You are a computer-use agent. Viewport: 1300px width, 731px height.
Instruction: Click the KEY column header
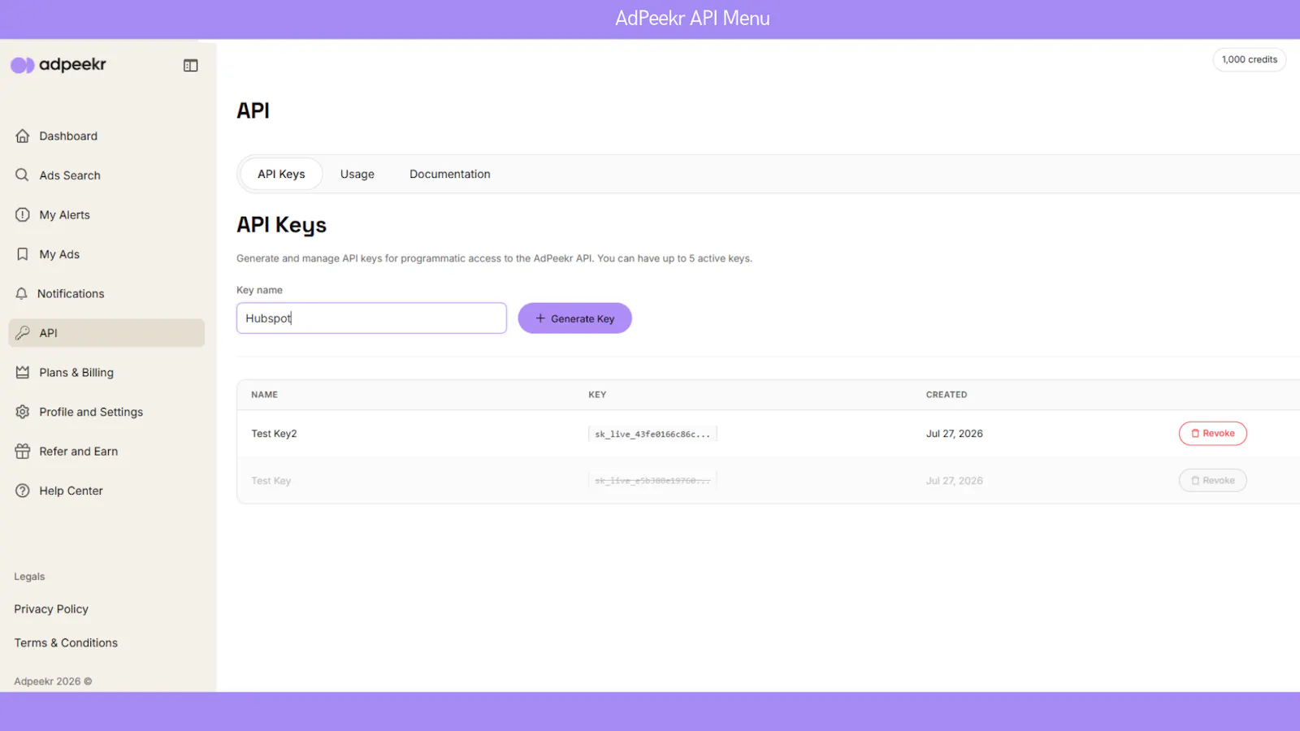(597, 395)
